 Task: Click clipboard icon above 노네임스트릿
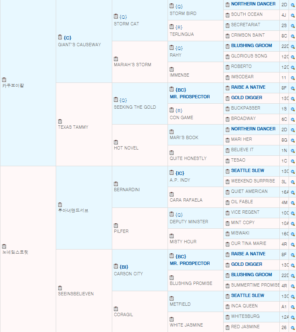pyautogui.click(x=4, y=246)
